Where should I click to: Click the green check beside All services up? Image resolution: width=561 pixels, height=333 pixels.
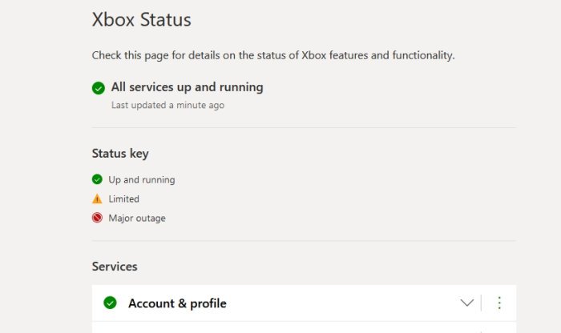[x=99, y=88]
